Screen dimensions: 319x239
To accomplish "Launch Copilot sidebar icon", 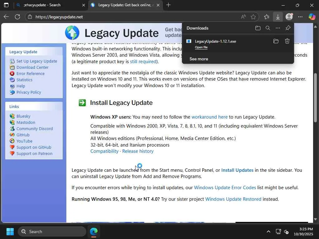I will click(312, 17).
